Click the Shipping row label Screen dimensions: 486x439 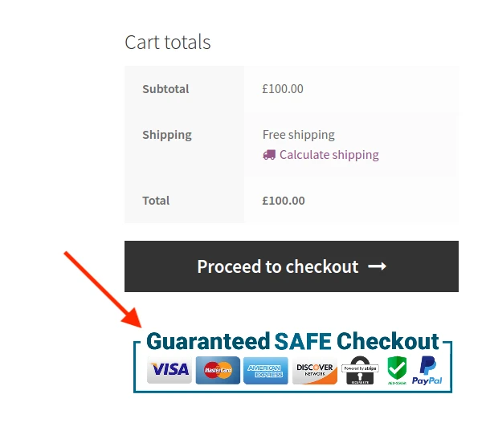[167, 135]
